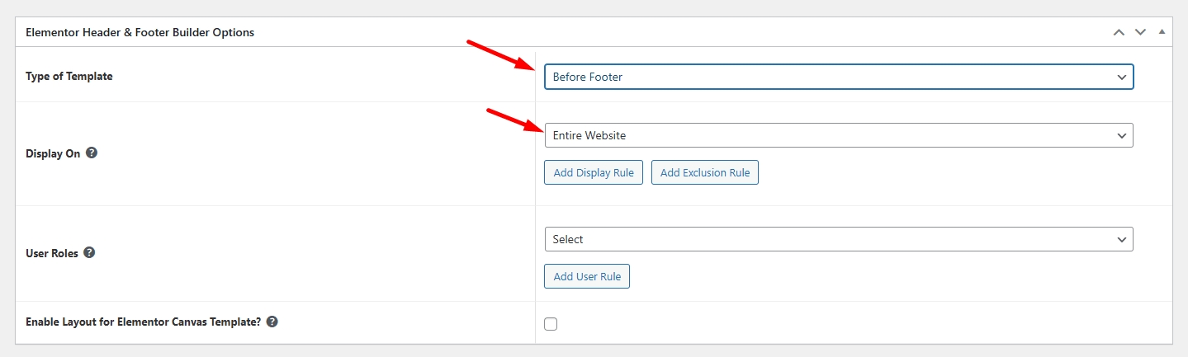Click the Add Display Rule button

(x=593, y=172)
